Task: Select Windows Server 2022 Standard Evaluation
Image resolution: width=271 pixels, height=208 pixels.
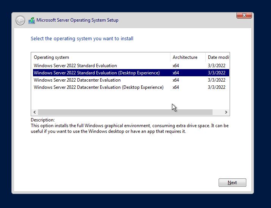Action: (75, 66)
